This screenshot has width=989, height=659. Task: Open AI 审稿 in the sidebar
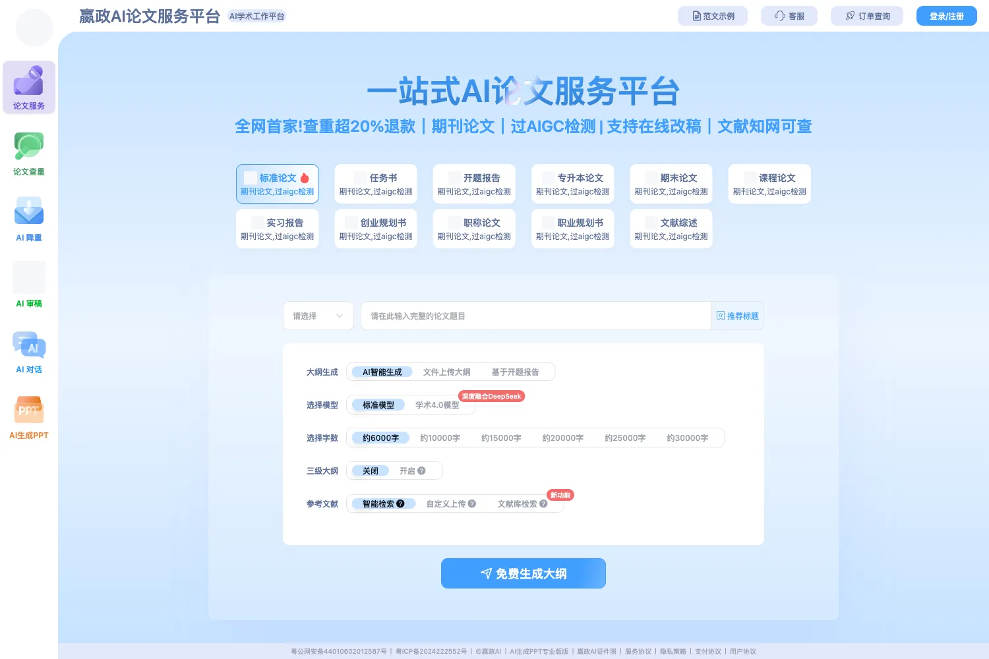tap(29, 285)
